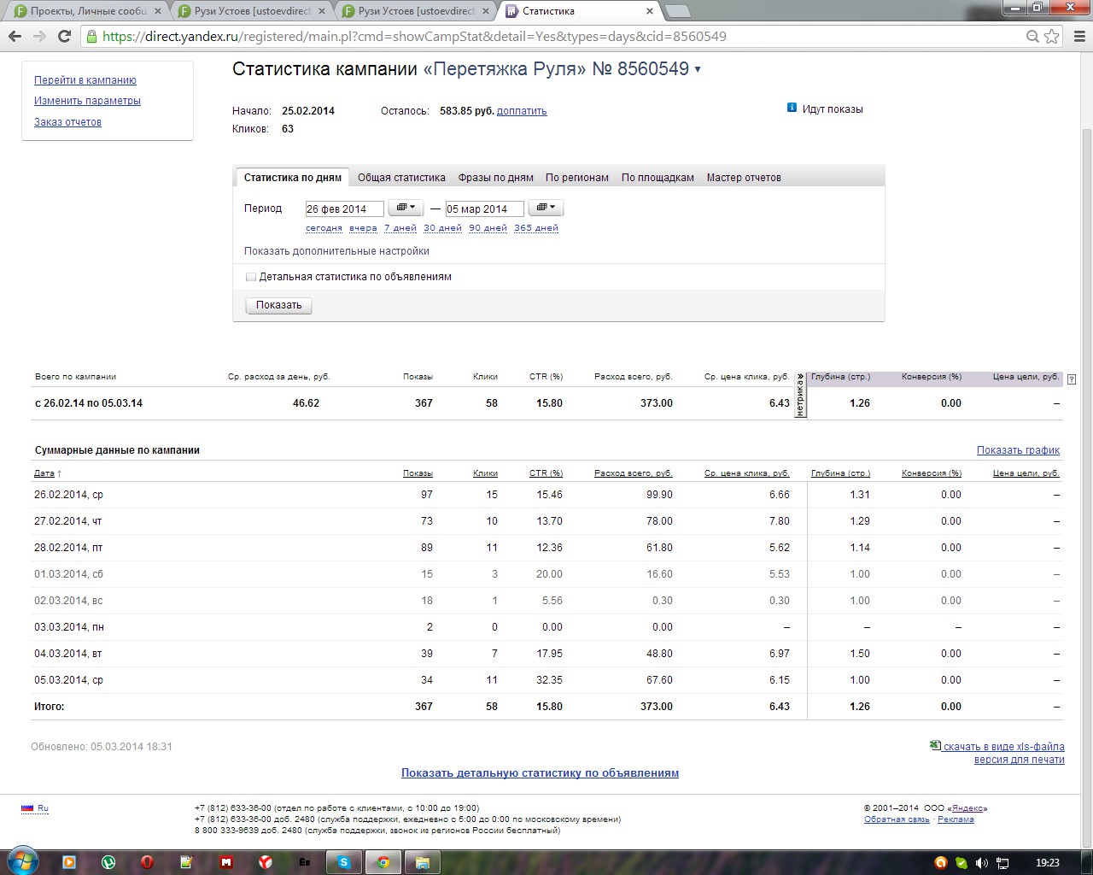
Task: Click the zoom magnifier in address bar
Action: 1032,37
